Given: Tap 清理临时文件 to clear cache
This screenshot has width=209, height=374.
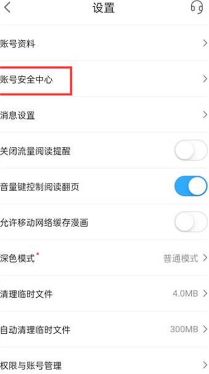Looking at the screenshot, I should [26, 294].
